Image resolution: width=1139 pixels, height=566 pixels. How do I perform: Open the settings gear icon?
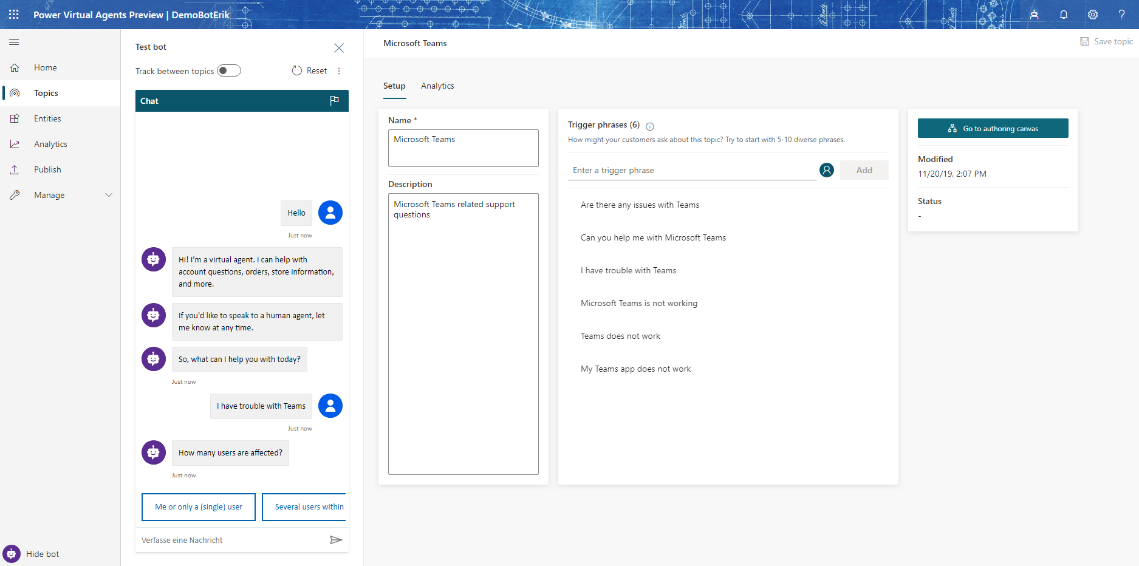pyautogui.click(x=1093, y=15)
